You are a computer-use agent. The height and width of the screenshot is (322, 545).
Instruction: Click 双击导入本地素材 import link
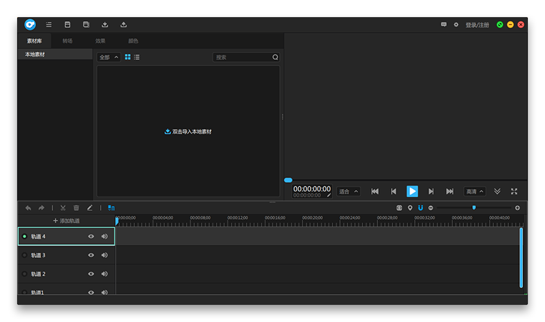coord(188,132)
